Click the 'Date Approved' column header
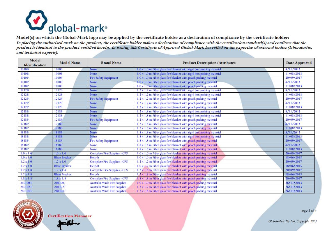 [299, 63]
